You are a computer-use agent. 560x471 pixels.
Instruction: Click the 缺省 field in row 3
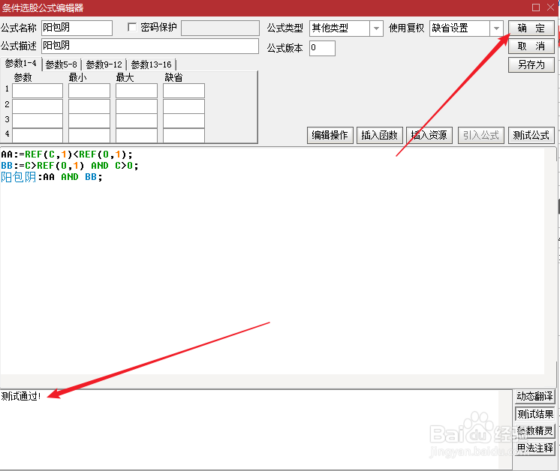(x=184, y=121)
